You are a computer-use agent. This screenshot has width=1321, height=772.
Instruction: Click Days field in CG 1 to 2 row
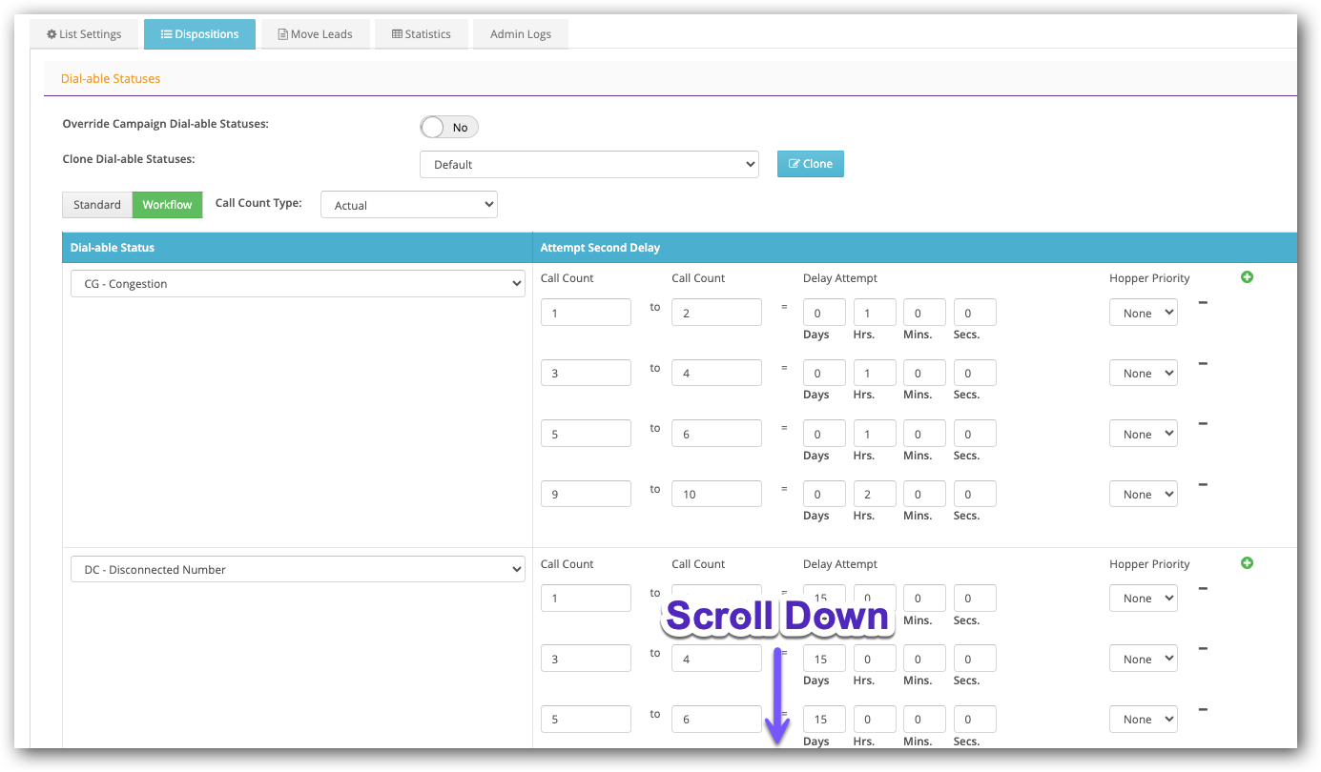pos(824,313)
